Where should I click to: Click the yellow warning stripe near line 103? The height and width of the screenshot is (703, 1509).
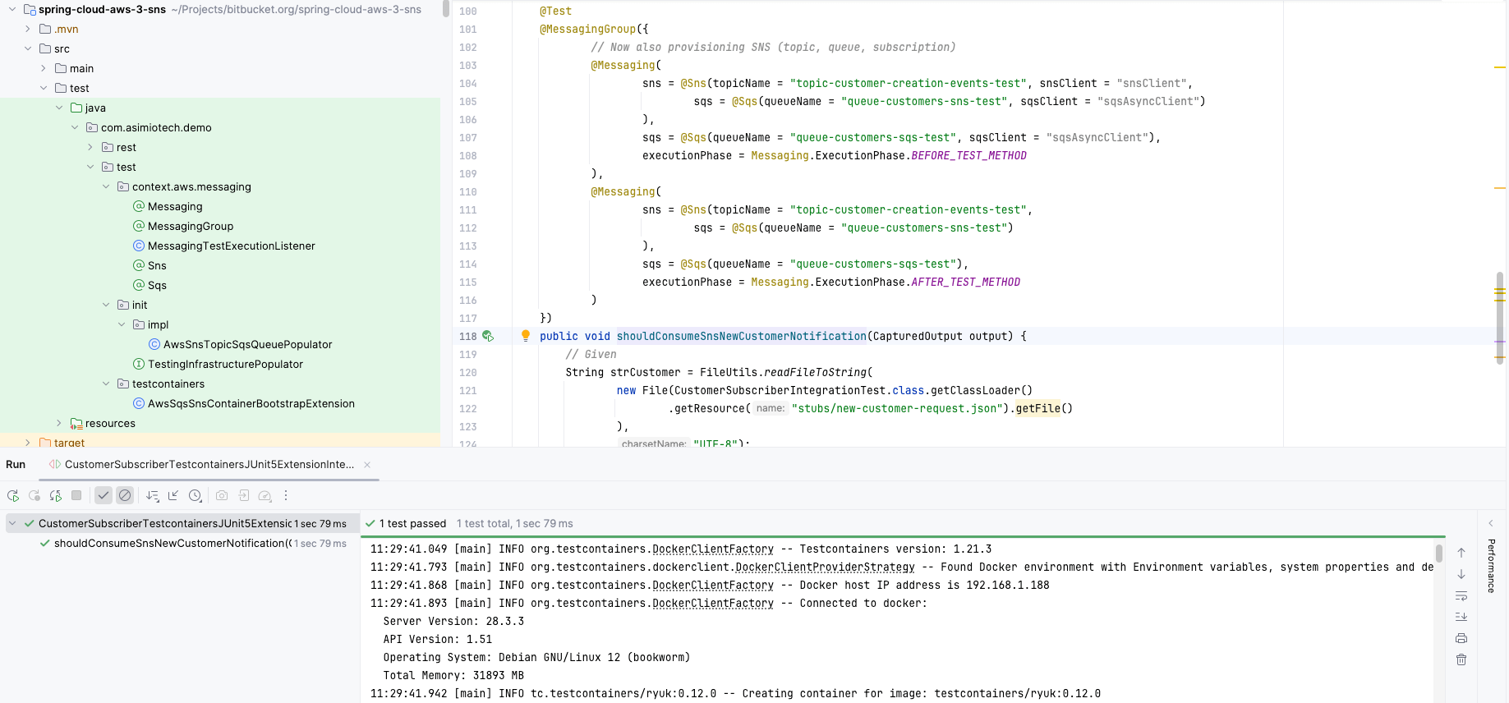[x=1500, y=67]
